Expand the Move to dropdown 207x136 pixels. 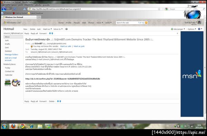[58, 29]
